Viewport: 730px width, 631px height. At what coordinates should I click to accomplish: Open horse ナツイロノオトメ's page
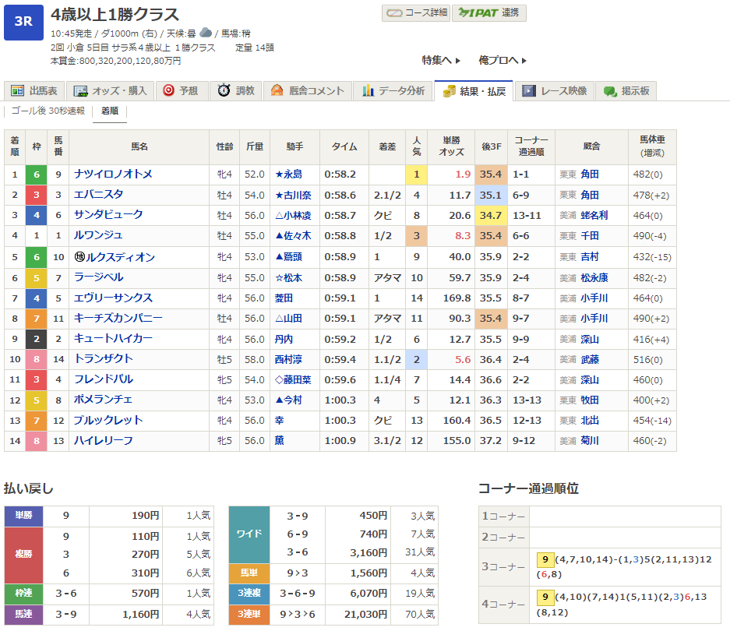pos(113,174)
